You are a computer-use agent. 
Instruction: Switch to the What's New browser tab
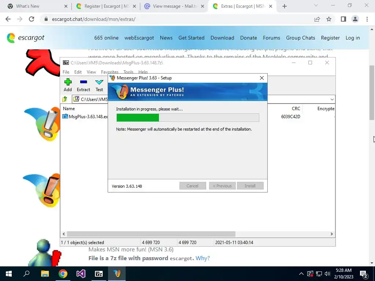[x=37, y=6]
